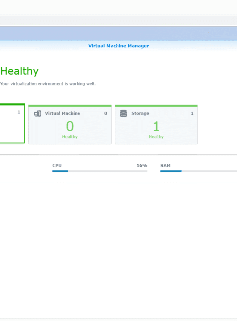Click the RAM label
Image resolution: width=237 pixels, height=321 pixels.
click(x=165, y=165)
